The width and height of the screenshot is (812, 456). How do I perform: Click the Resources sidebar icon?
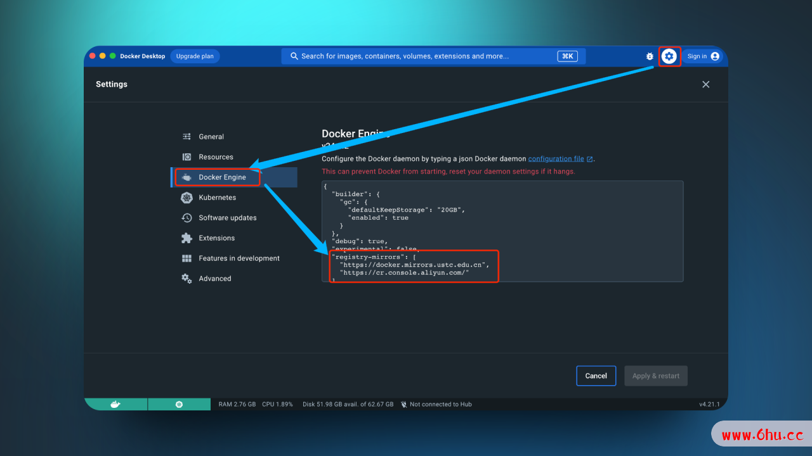click(x=187, y=157)
